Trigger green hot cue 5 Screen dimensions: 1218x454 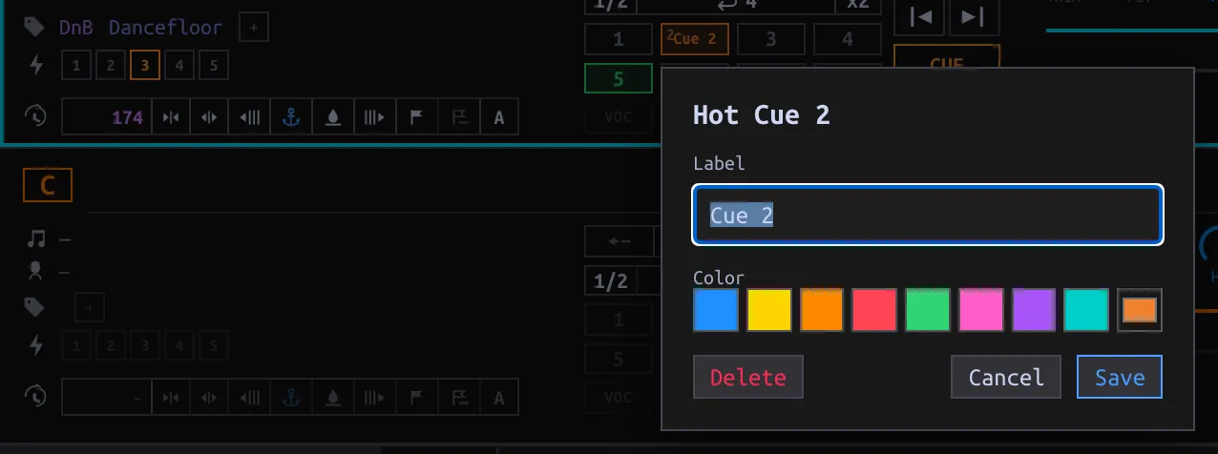[619, 78]
